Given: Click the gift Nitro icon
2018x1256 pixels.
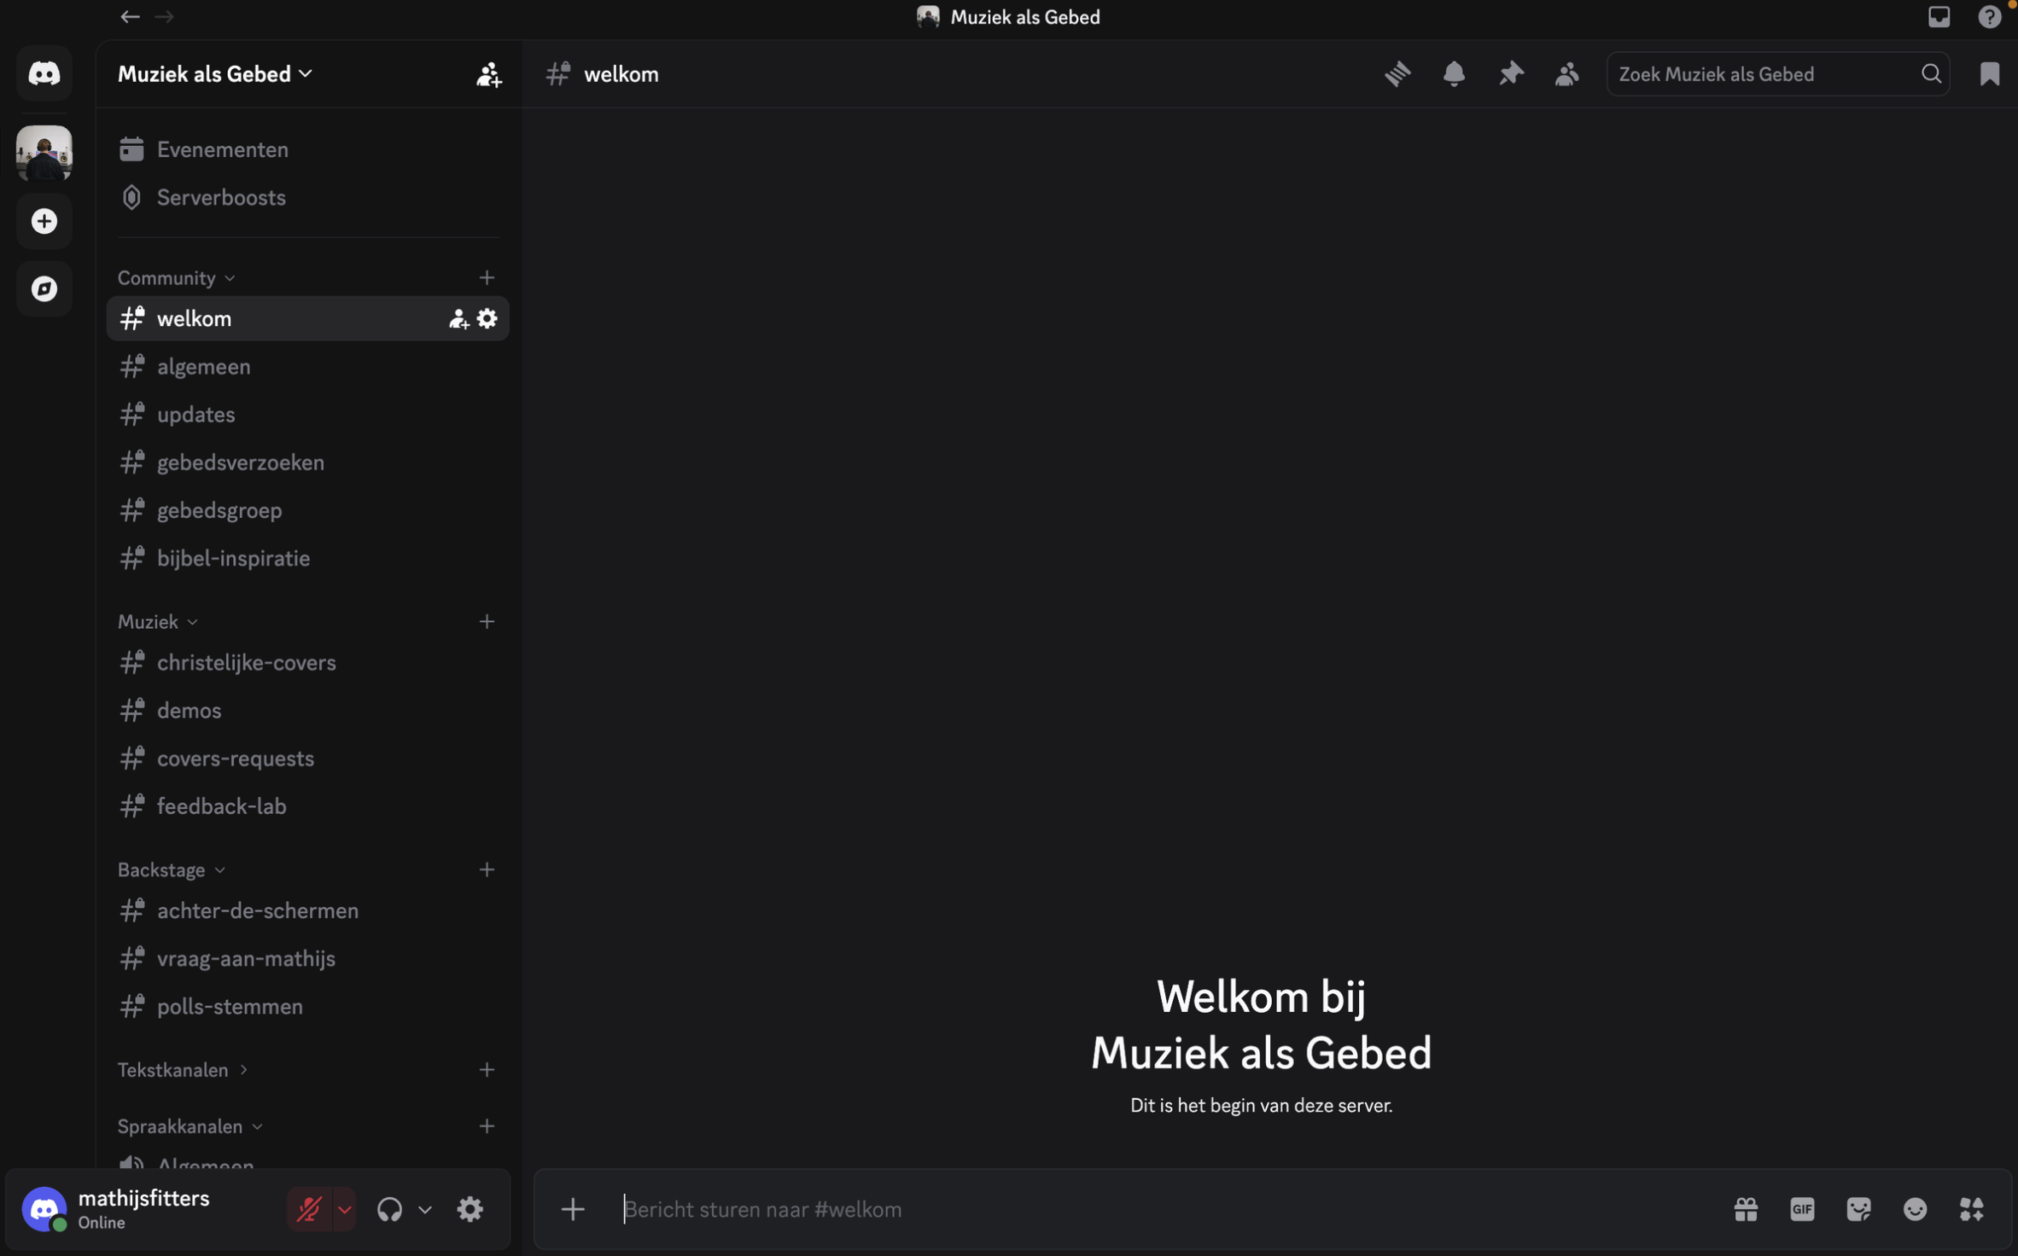Looking at the screenshot, I should 1746,1209.
